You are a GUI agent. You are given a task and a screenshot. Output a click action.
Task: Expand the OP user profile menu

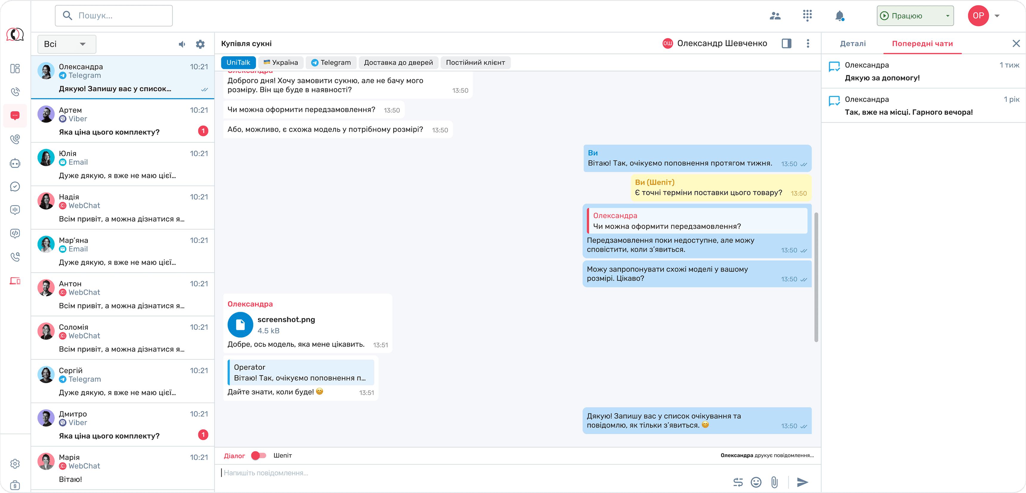tap(997, 16)
